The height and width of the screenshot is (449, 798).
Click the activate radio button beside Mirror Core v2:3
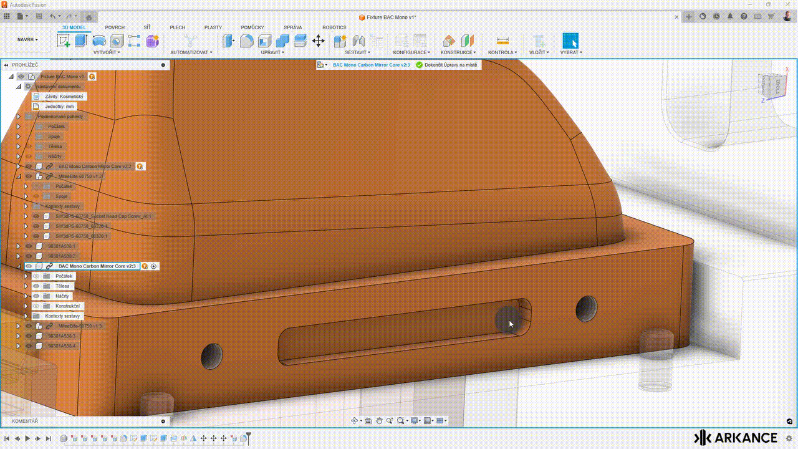coord(154,266)
